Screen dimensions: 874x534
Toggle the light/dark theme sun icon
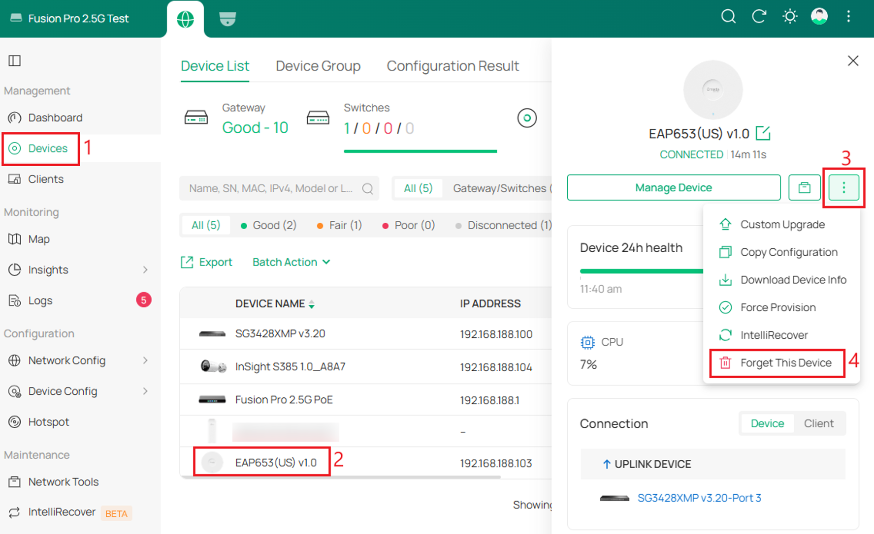pyautogui.click(x=790, y=17)
